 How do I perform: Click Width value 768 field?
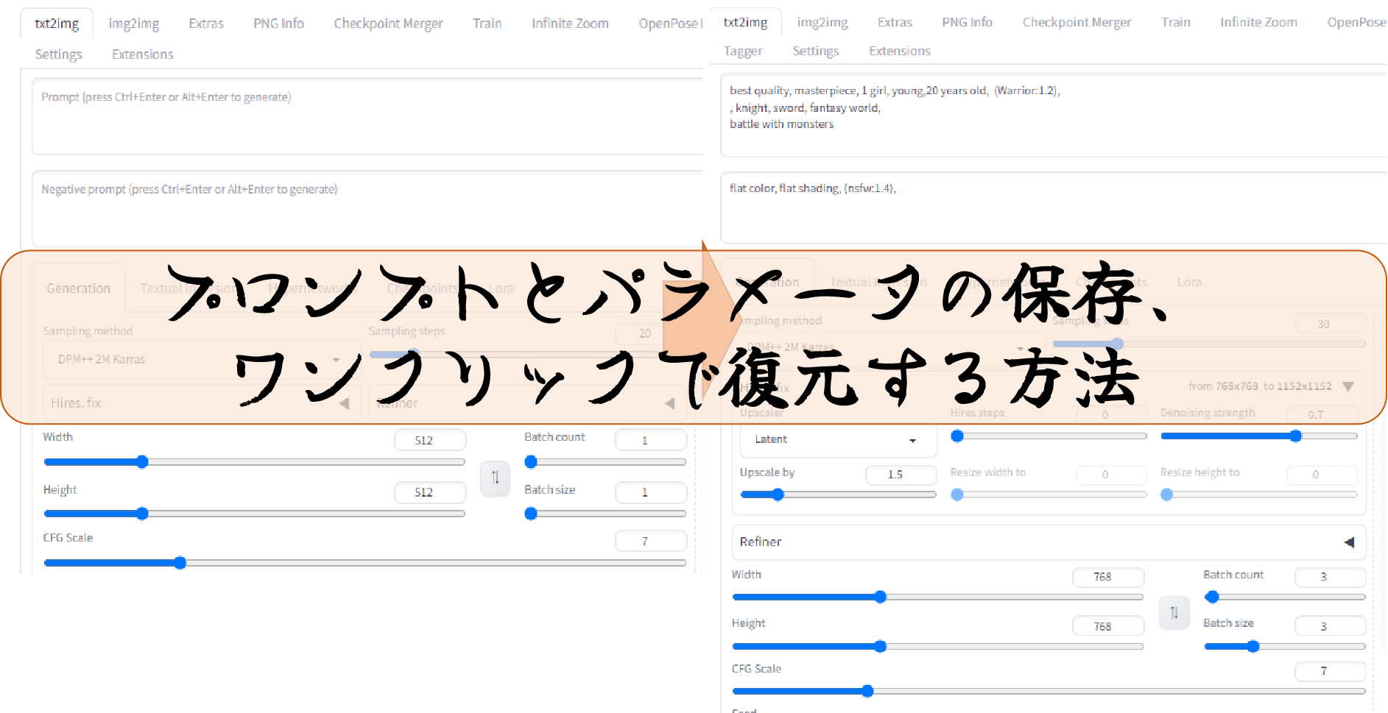pos(1108,577)
